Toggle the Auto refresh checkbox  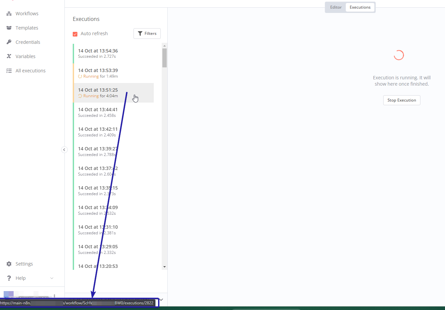pos(75,34)
